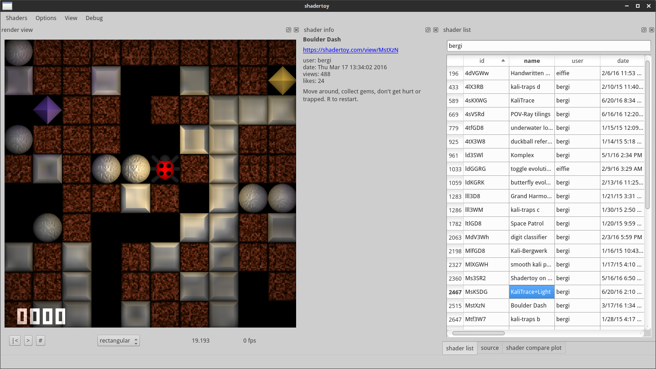Open the shadertoy.com/view/MstXzN link
Image resolution: width=656 pixels, height=369 pixels.
point(351,50)
